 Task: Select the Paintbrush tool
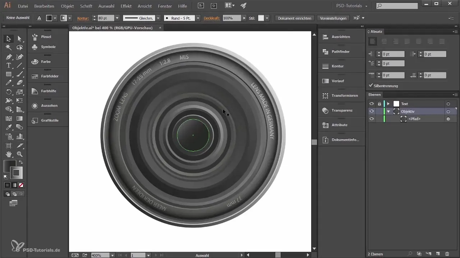pos(19,74)
